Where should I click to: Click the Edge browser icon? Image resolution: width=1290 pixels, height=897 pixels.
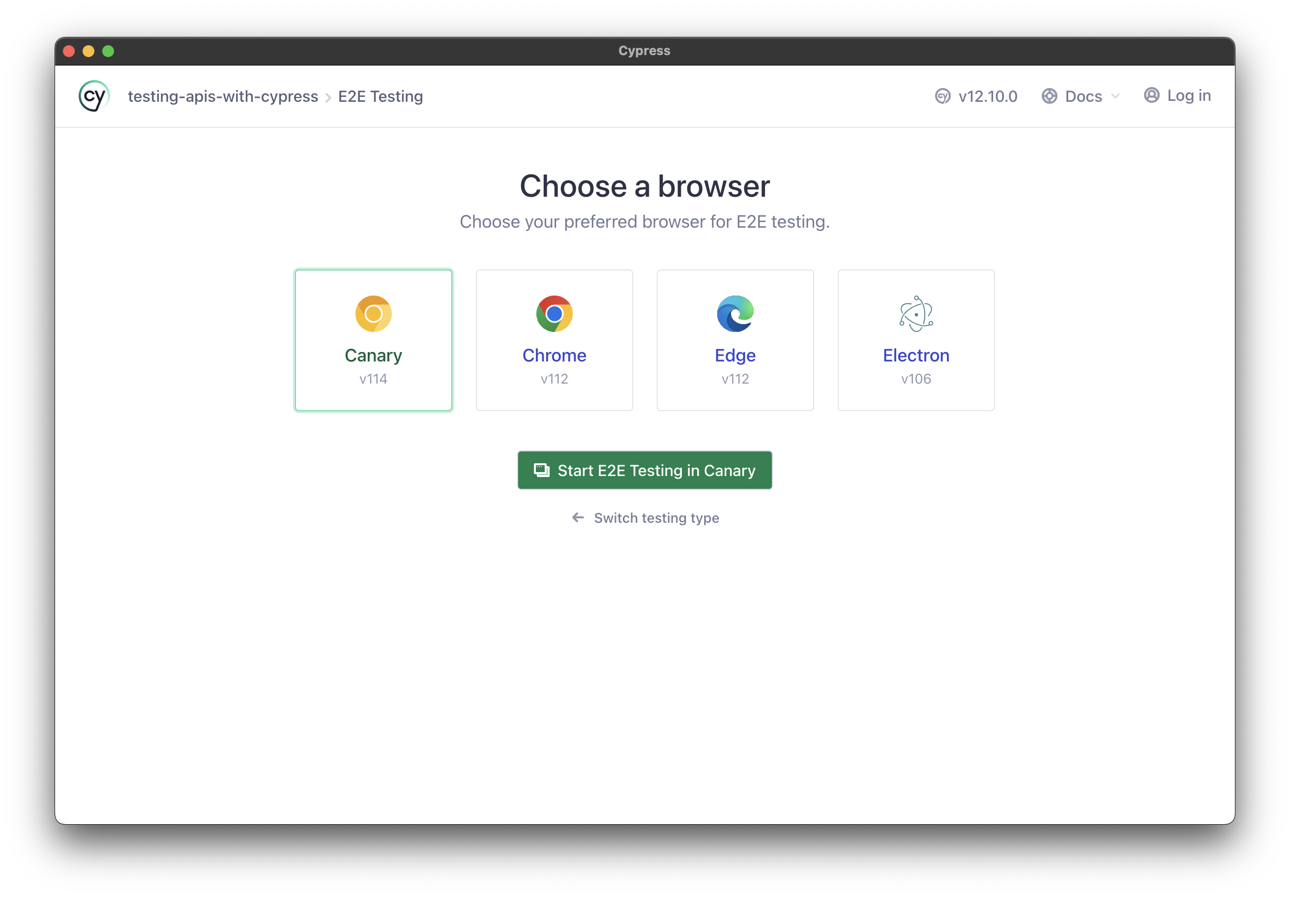pos(735,314)
